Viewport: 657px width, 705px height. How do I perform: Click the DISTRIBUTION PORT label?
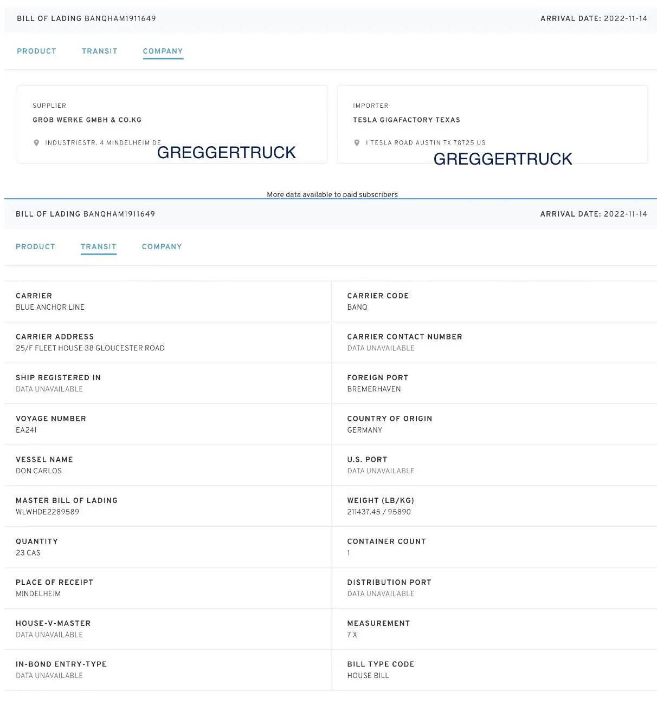pos(389,582)
